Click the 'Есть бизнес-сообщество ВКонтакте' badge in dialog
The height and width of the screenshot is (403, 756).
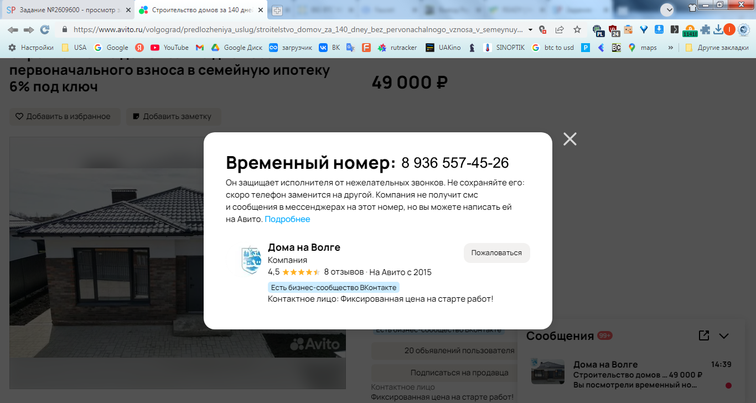334,287
